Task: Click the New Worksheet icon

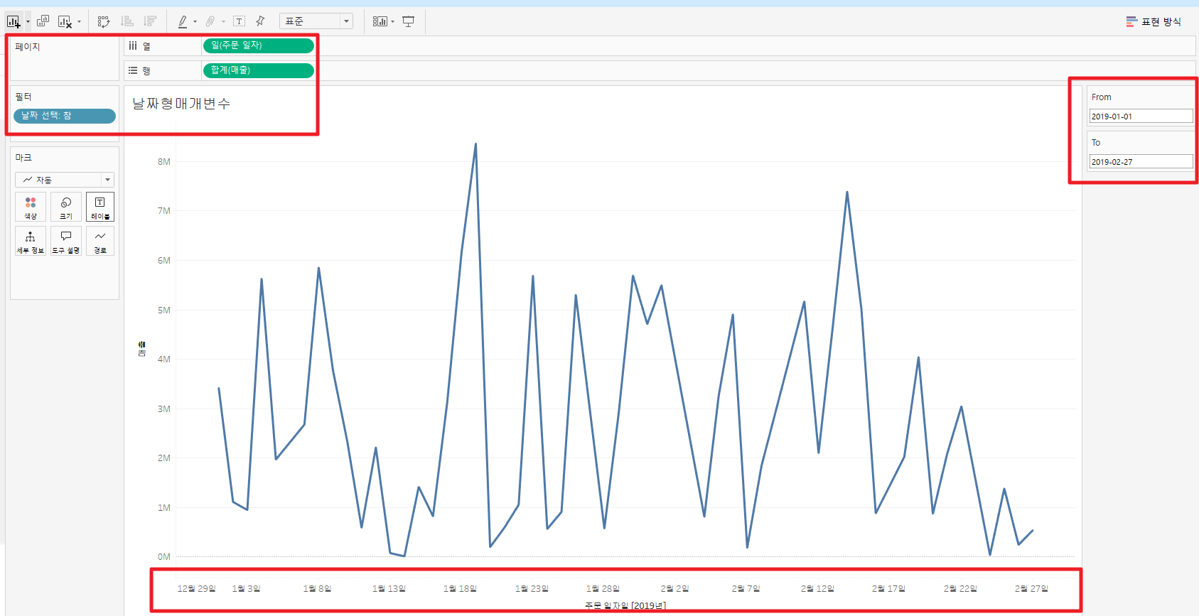Action: point(14,21)
